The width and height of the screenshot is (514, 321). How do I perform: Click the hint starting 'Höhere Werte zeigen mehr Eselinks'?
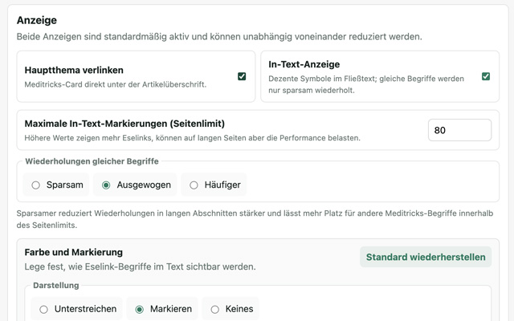tap(193, 138)
